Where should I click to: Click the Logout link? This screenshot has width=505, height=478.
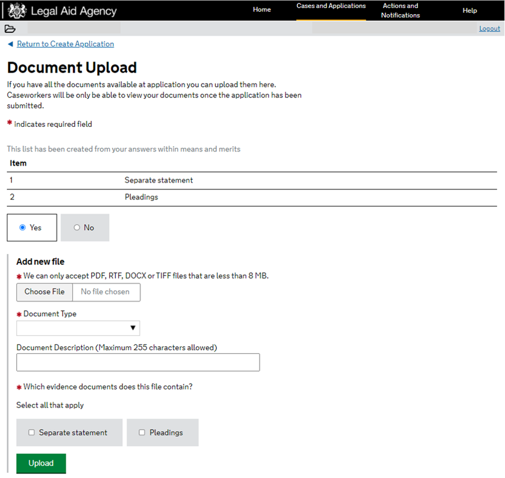point(489,29)
